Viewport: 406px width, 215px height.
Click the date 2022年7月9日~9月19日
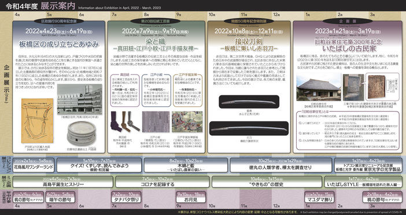coord(156,31)
